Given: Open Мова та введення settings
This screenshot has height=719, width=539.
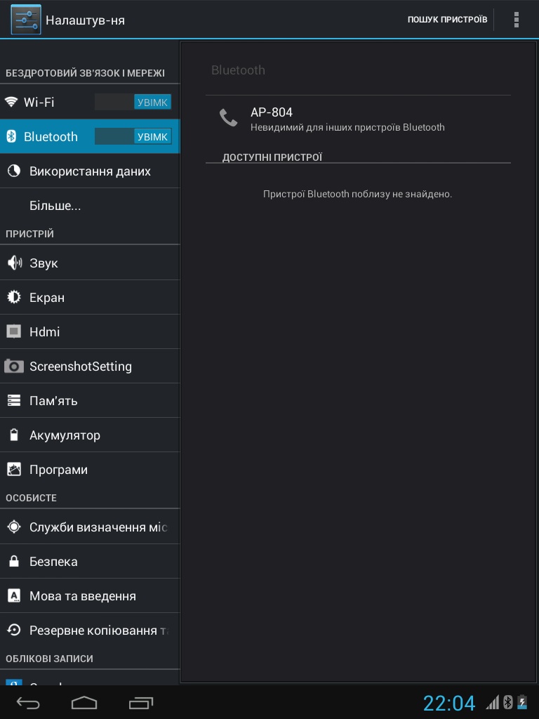Looking at the screenshot, I should 83,596.
